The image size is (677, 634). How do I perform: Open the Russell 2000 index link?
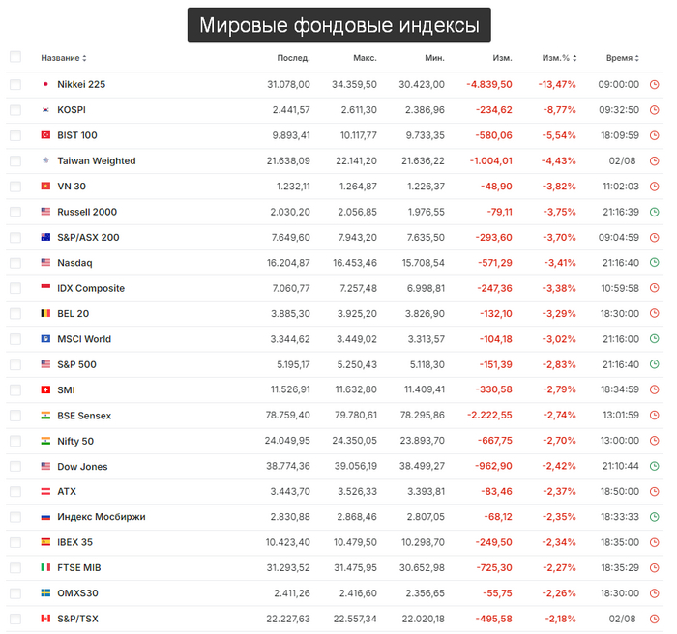tap(87, 212)
